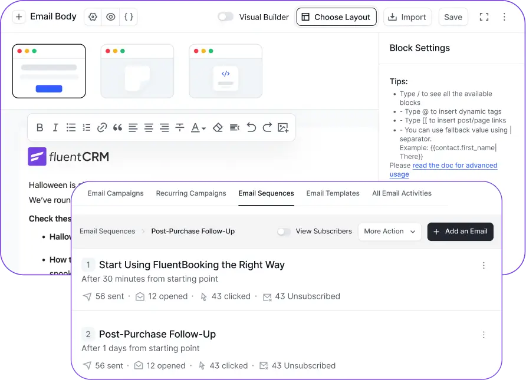
Task: Turn on View Subscribers
Action: click(x=284, y=232)
